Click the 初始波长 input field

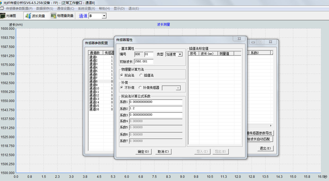coord(144,62)
